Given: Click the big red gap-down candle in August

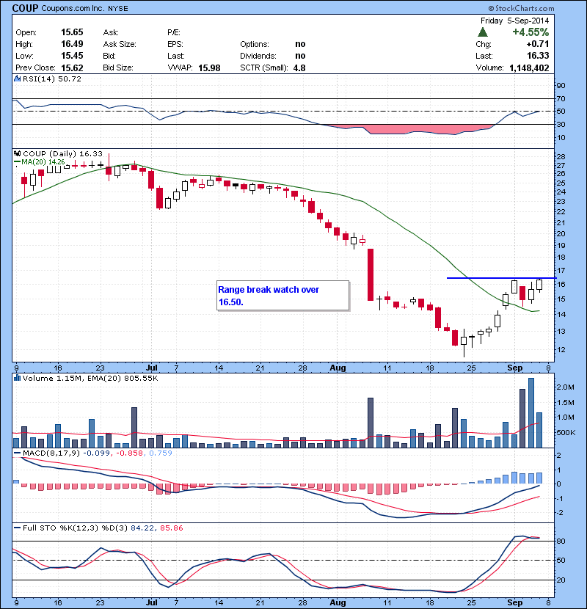Looking at the screenshot, I should 371,274.
